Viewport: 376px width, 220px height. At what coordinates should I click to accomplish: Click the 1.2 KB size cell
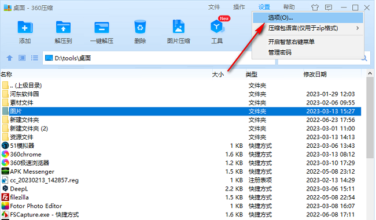(x=234, y=163)
